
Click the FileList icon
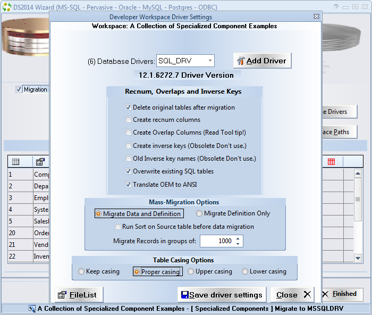(x=62, y=295)
